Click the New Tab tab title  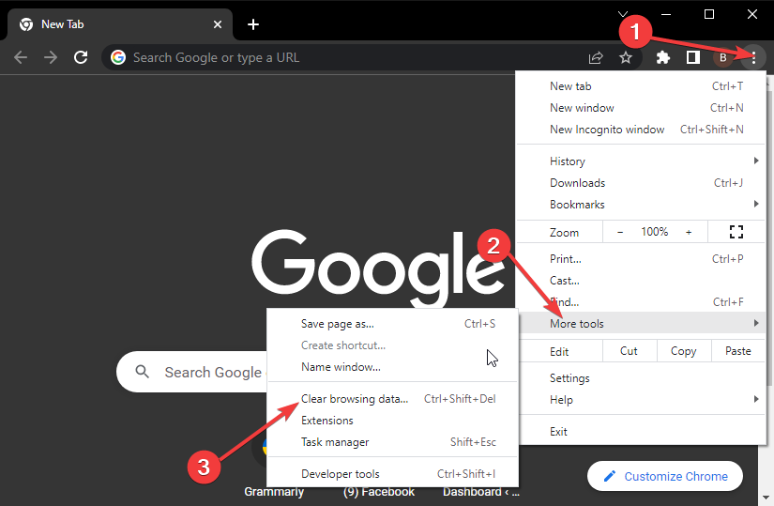(x=63, y=24)
